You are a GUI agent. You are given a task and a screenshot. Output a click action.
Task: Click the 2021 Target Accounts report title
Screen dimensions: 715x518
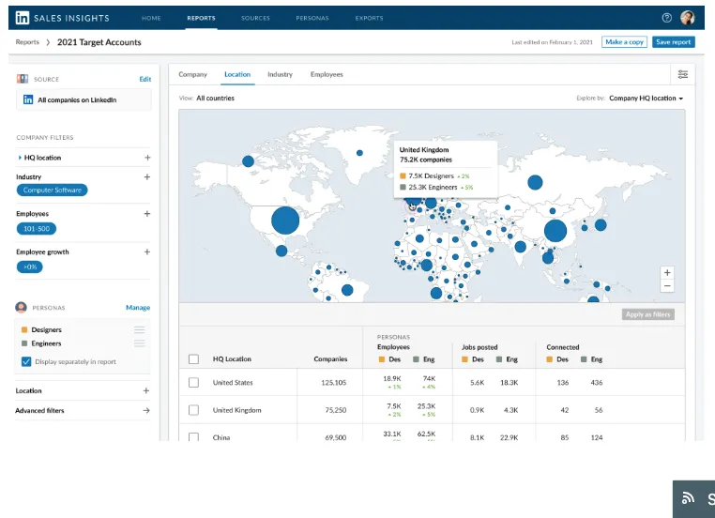(99, 42)
